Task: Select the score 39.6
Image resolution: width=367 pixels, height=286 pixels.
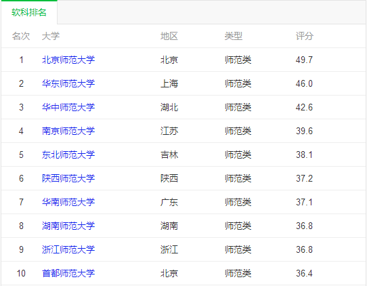Action: [x=304, y=131]
